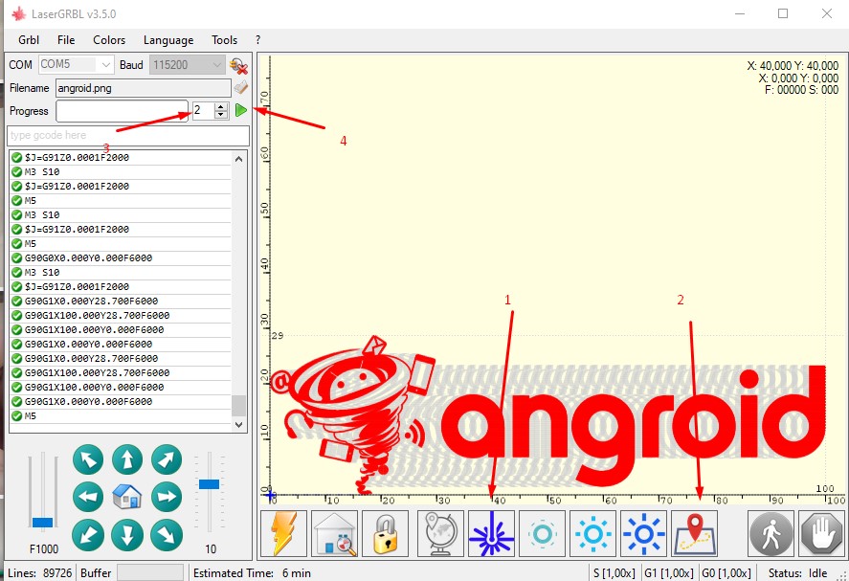Open the question mark help menu
849x581 pixels.
pos(257,40)
